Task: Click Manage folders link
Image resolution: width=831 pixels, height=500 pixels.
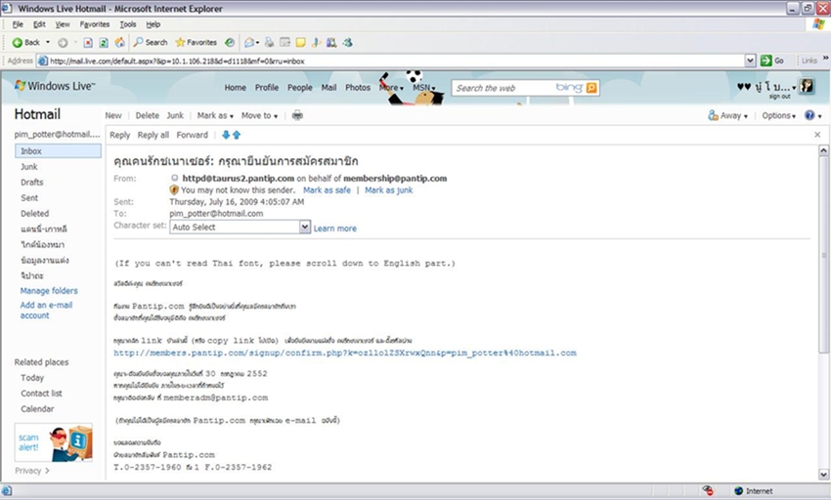Action: [x=49, y=291]
